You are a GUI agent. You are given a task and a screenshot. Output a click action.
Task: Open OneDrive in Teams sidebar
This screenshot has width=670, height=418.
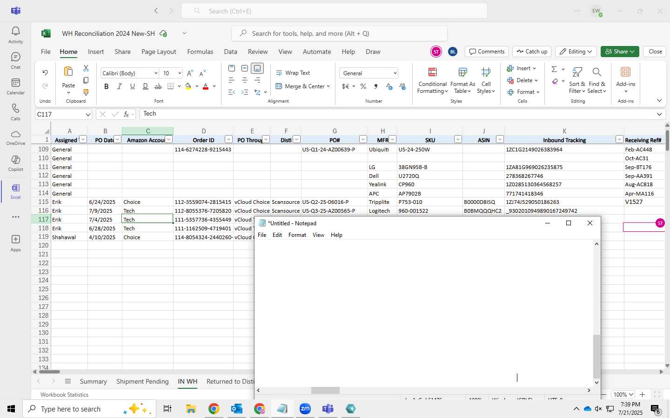coord(15,137)
